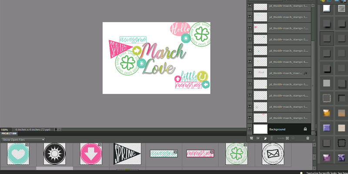
Task: Open the pink down-arrow stamp in Project Bin
Action: (91, 154)
